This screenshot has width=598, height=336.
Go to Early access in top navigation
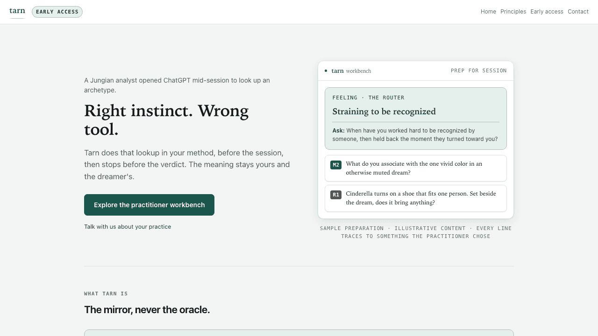pos(547,12)
